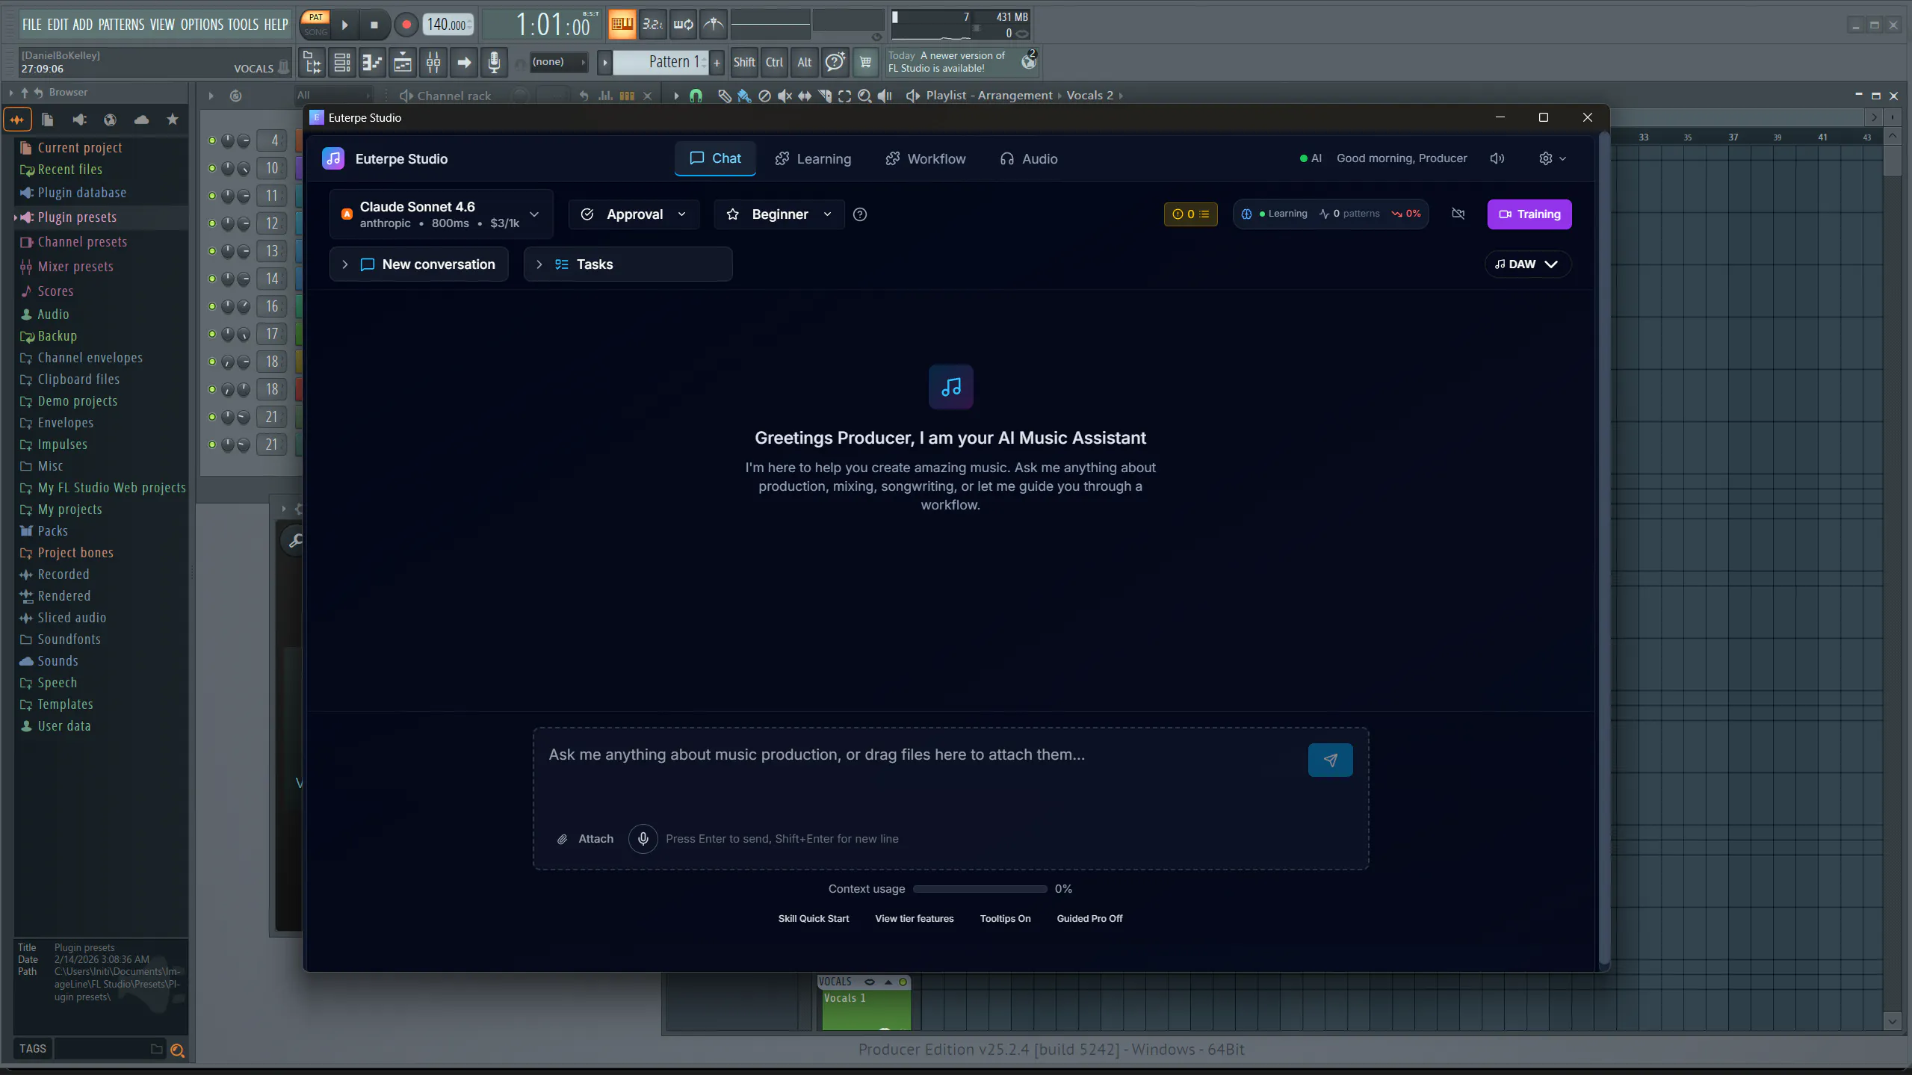The image size is (1912, 1075).
Task: Select the speaker plugin icon in Browser tabs
Action: coord(79,120)
